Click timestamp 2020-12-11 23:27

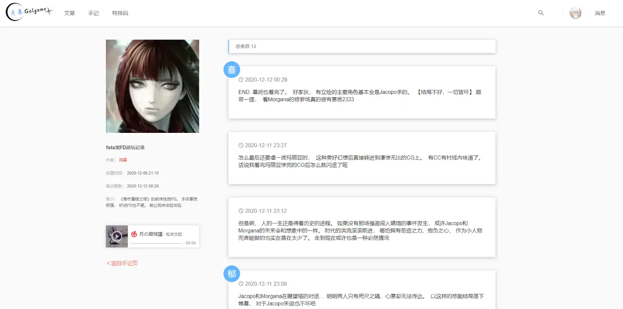[266, 145]
